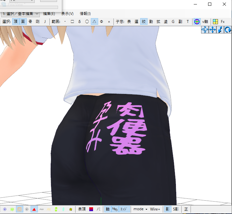Open the 1: 選択/基本編集 mode dropdown
The width and height of the screenshot is (232, 214).
pos(21,14)
